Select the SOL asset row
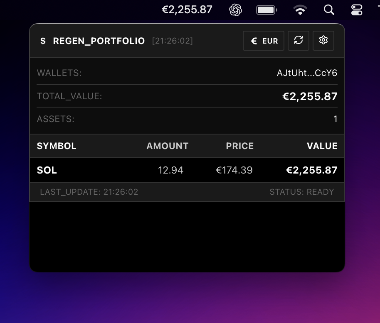The image size is (380, 323). (187, 170)
